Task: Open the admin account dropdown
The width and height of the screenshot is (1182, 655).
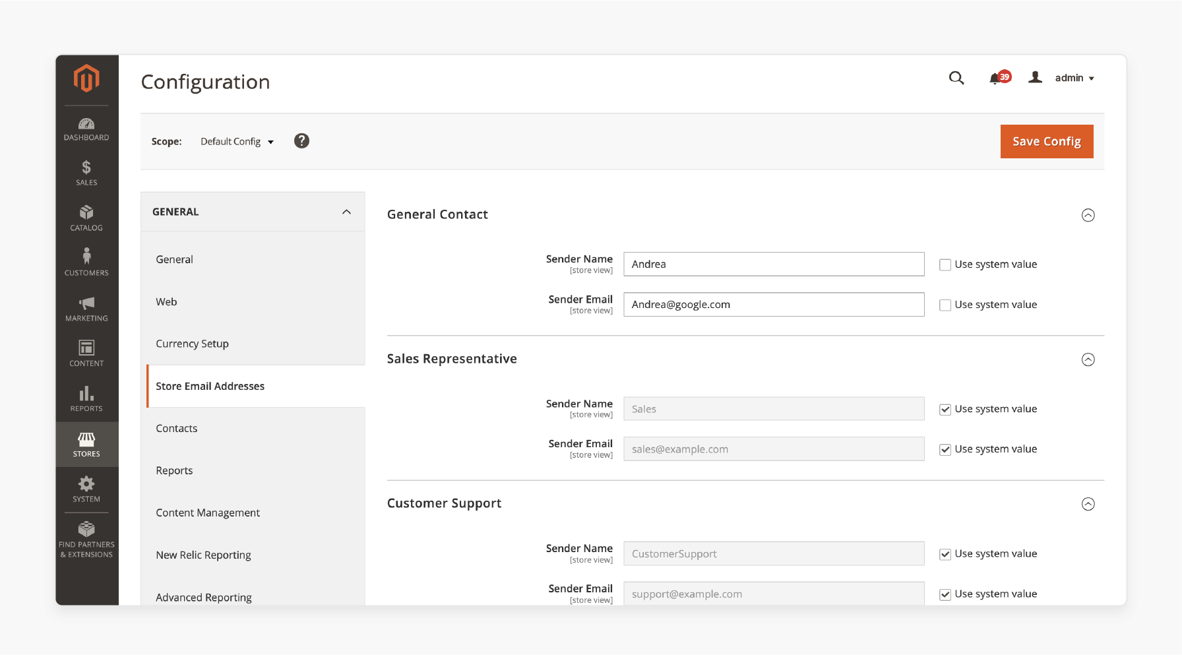Action: coord(1074,78)
